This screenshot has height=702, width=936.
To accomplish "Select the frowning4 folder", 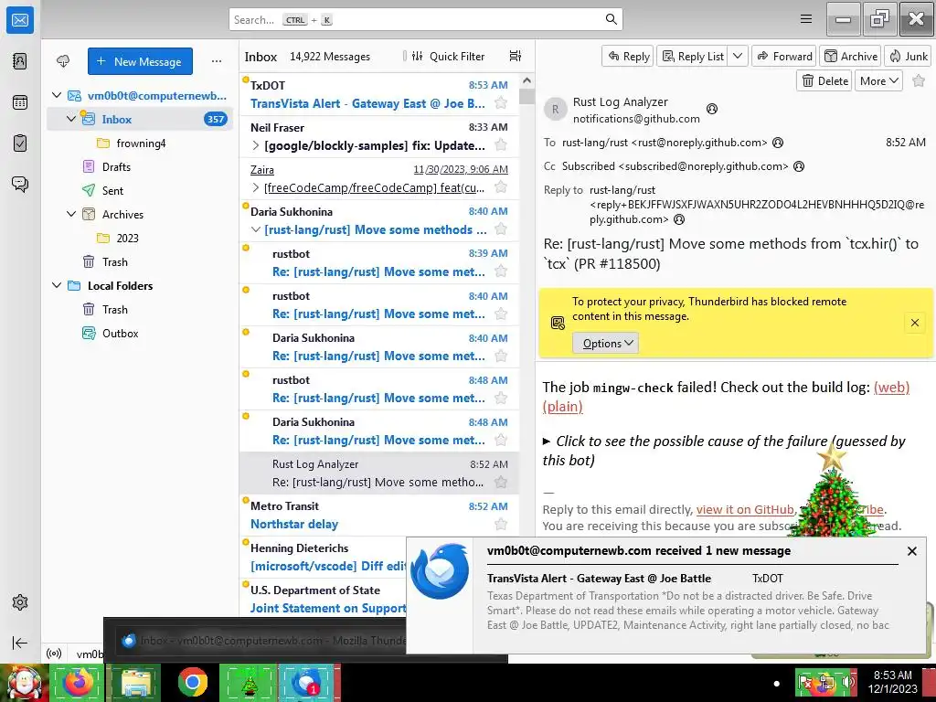I will click(141, 144).
